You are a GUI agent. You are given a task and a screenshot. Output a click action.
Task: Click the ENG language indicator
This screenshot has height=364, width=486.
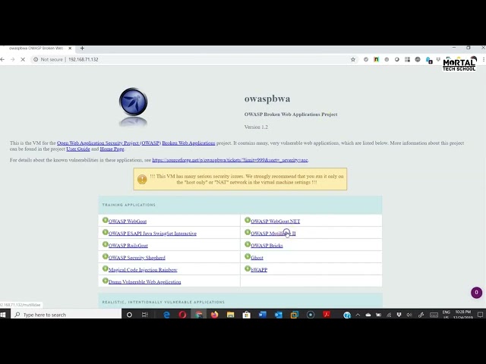click(446, 312)
